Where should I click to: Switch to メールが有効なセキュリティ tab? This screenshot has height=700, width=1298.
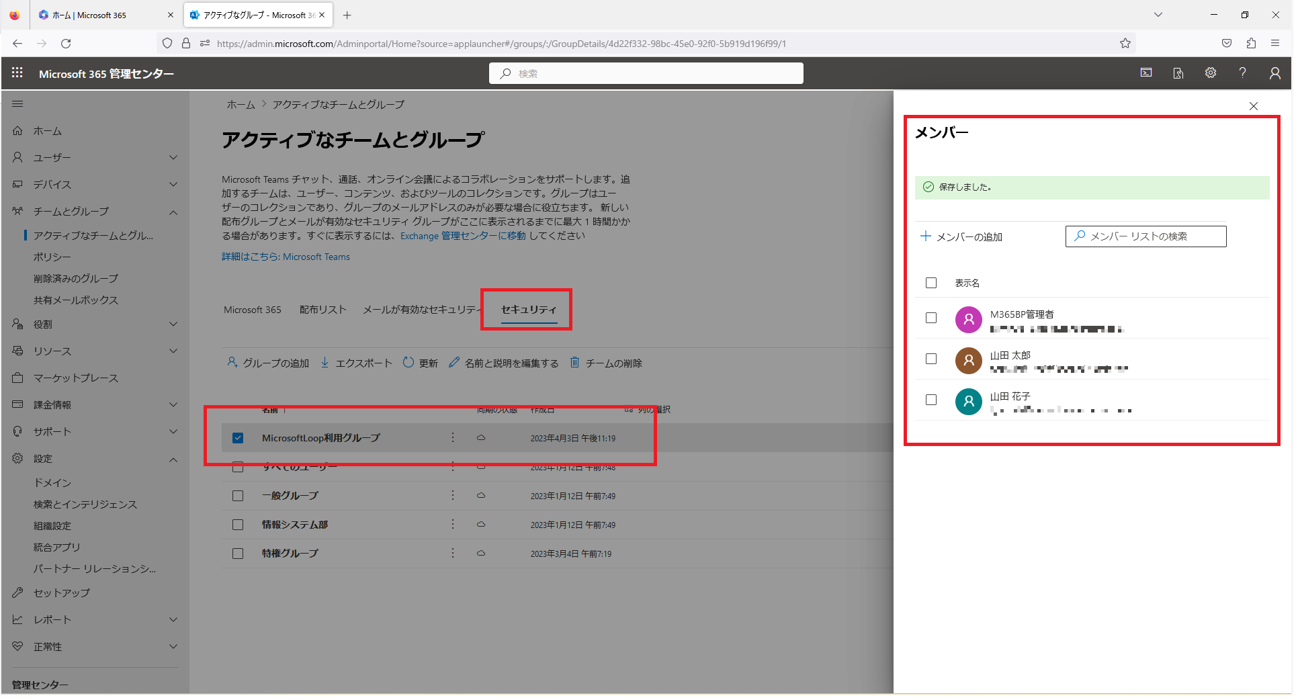(x=422, y=310)
